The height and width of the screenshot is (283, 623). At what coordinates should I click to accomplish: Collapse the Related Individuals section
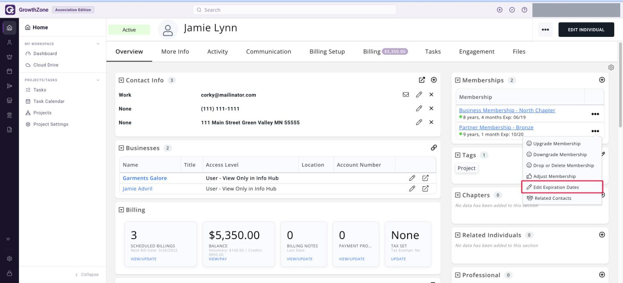pyautogui.click(x=458, y=235)
